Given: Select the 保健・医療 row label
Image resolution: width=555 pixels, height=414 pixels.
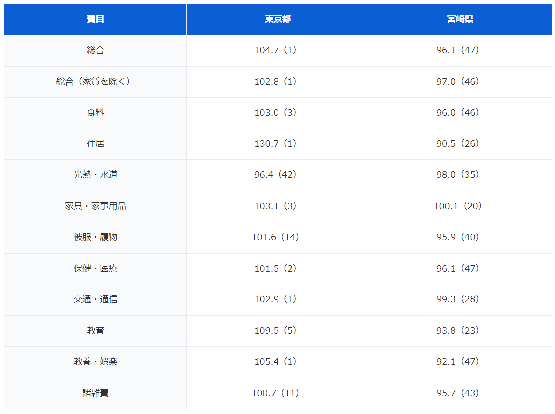Looking at the screenshot, I should pos(95,268).
